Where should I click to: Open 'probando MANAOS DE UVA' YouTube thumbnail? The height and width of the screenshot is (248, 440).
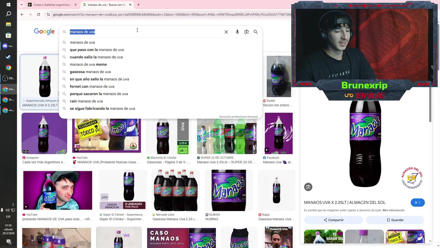pos(58,190)
